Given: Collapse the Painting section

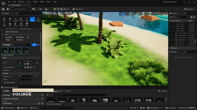Looking at the screenshot, I should pos(2,73).
